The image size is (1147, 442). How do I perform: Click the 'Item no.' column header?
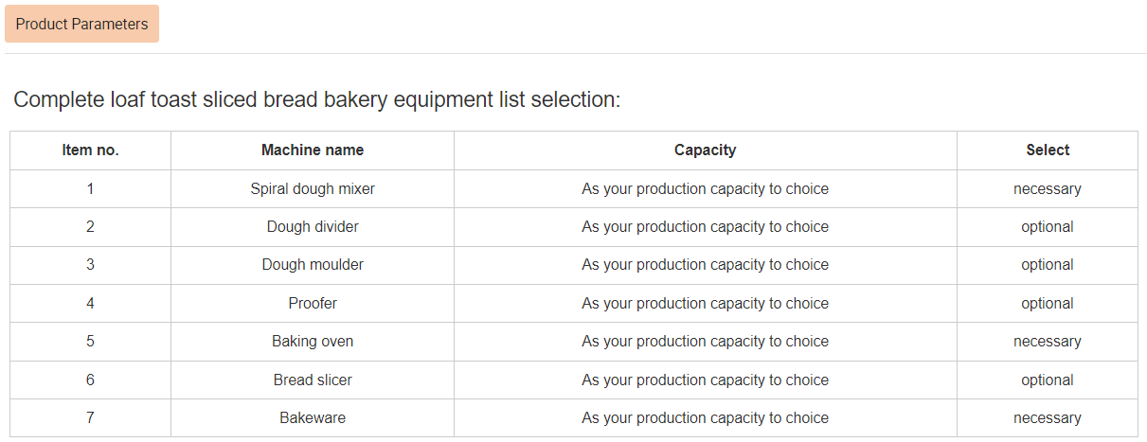pyautogui.click(x=91, y=150)
